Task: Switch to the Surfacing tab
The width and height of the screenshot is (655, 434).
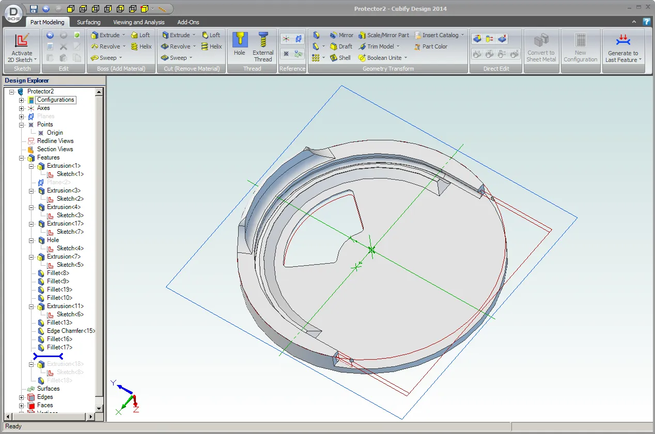Action: point(88,22)
